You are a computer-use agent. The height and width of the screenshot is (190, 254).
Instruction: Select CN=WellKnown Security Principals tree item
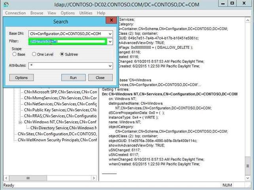click(57, 140)
